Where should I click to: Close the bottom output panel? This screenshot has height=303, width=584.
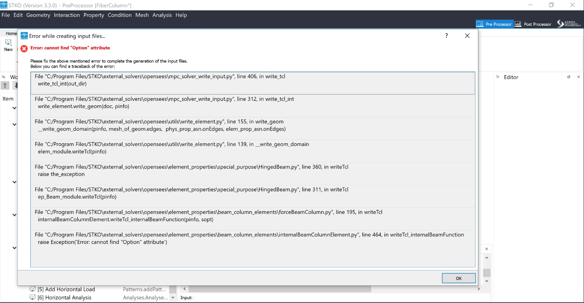pyautogui.click(x=486, y=249)
